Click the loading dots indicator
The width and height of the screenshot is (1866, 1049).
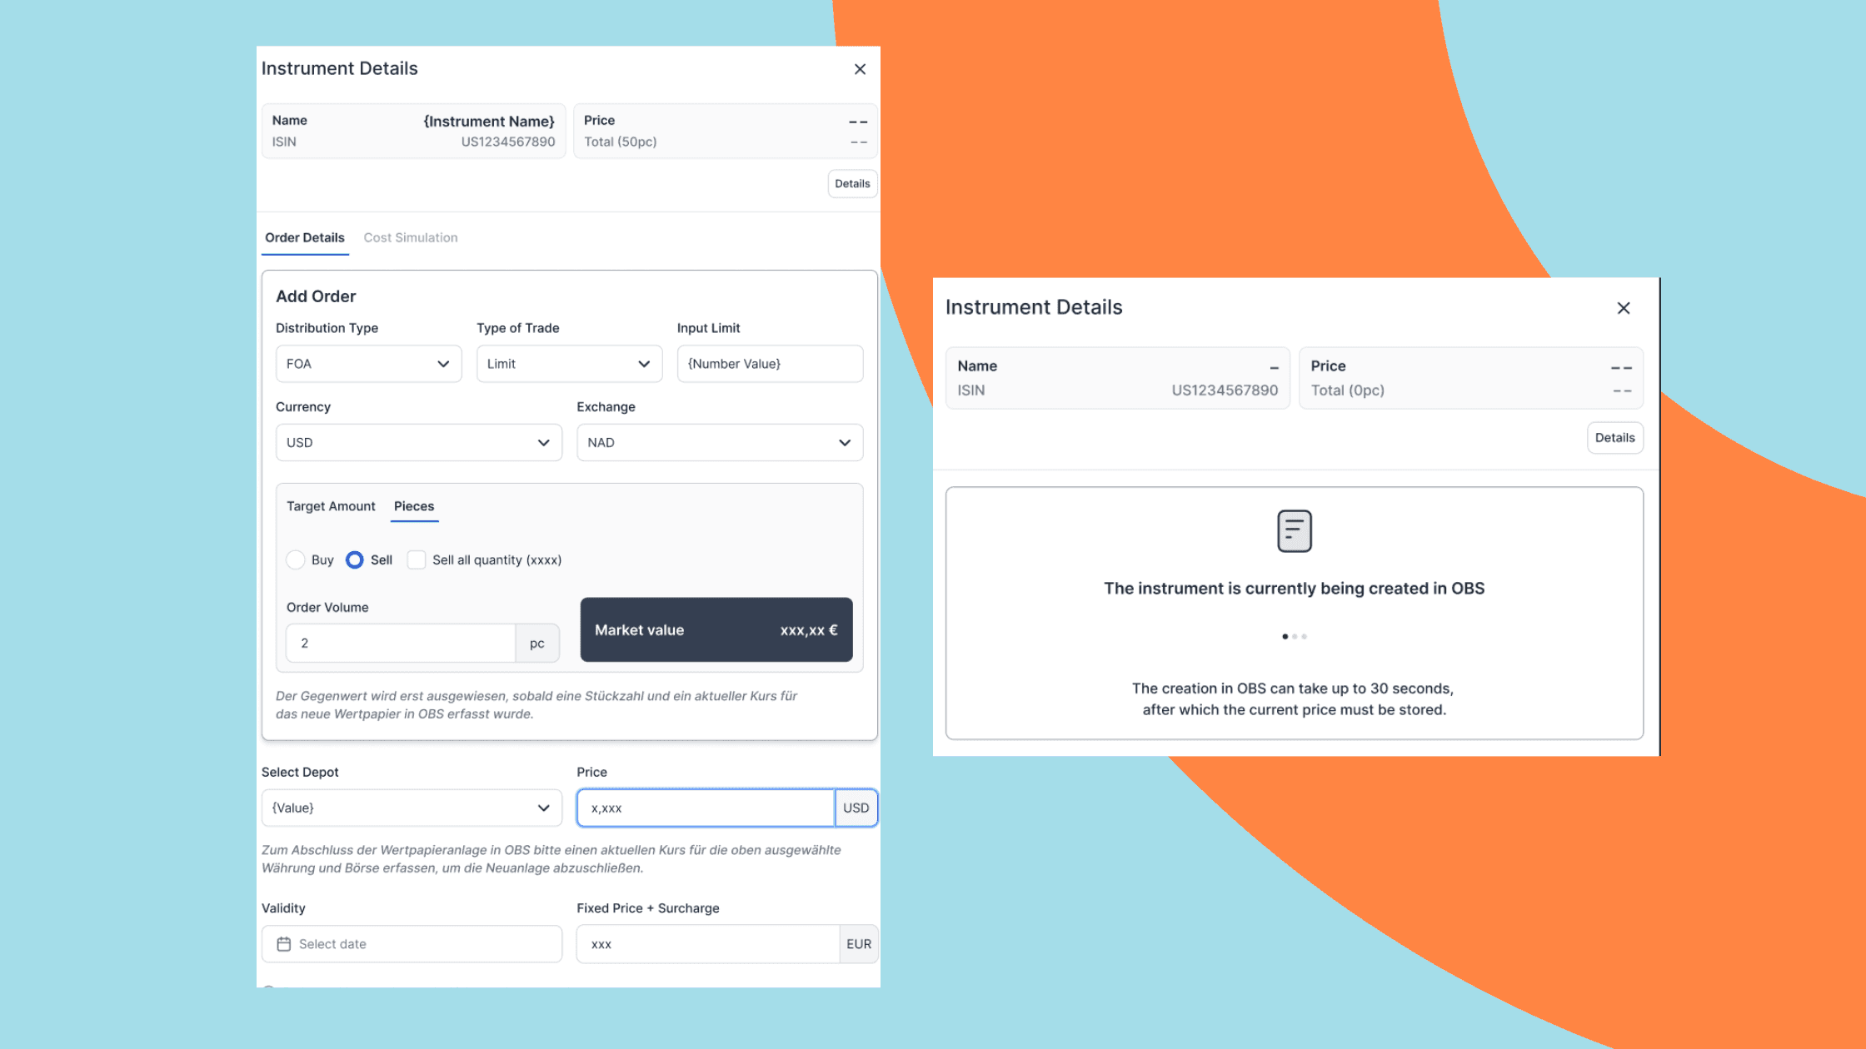pos(1294,637)
